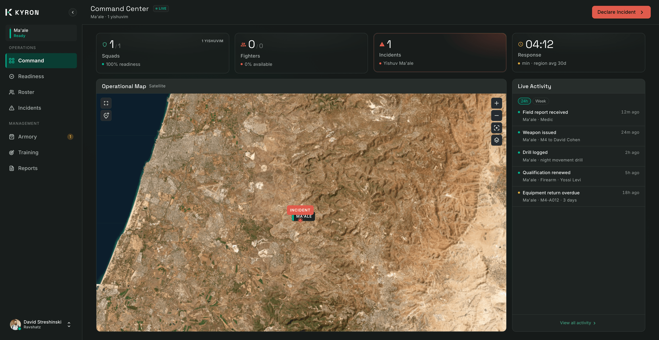659x340 pixels.
Task: Open the Squads stat card
Action: pyautogui.click(x=163, y=53)
